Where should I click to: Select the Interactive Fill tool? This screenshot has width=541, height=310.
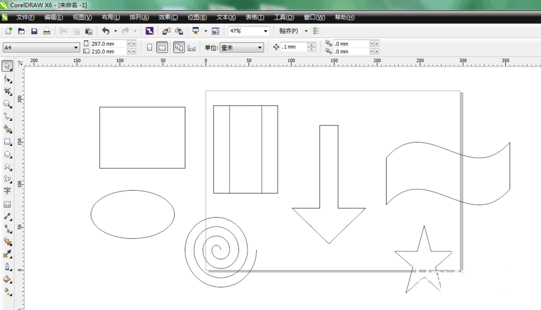click(x=7, y=292)
